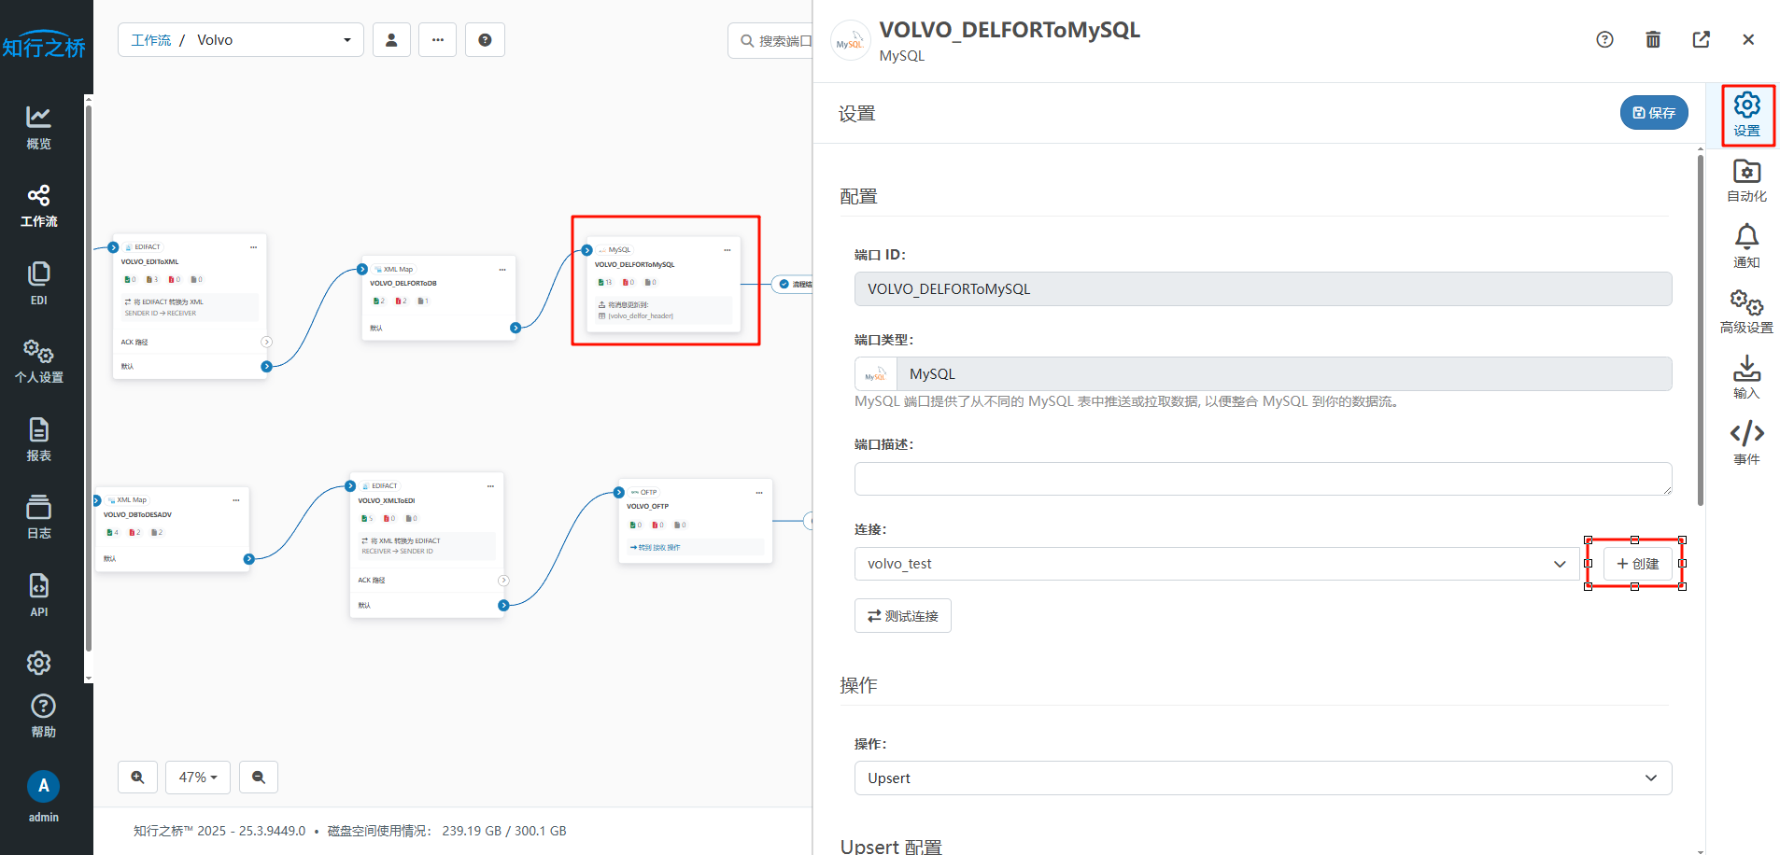Switch to the 高级设置 advanced settings tab
The image size is (1780, 855).
pyautogui.click(x=1746, y=312)
